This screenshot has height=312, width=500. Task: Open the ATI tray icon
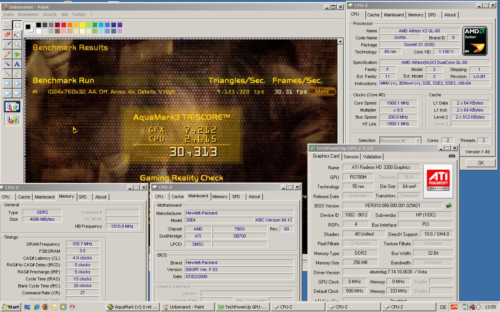[x=454, y=307]
